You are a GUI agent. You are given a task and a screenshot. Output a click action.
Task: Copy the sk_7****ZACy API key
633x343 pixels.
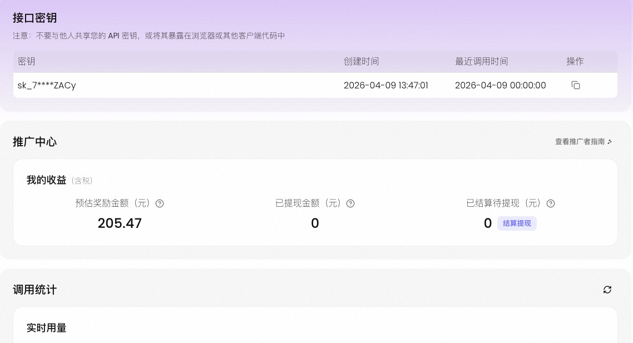click(576, 86)
